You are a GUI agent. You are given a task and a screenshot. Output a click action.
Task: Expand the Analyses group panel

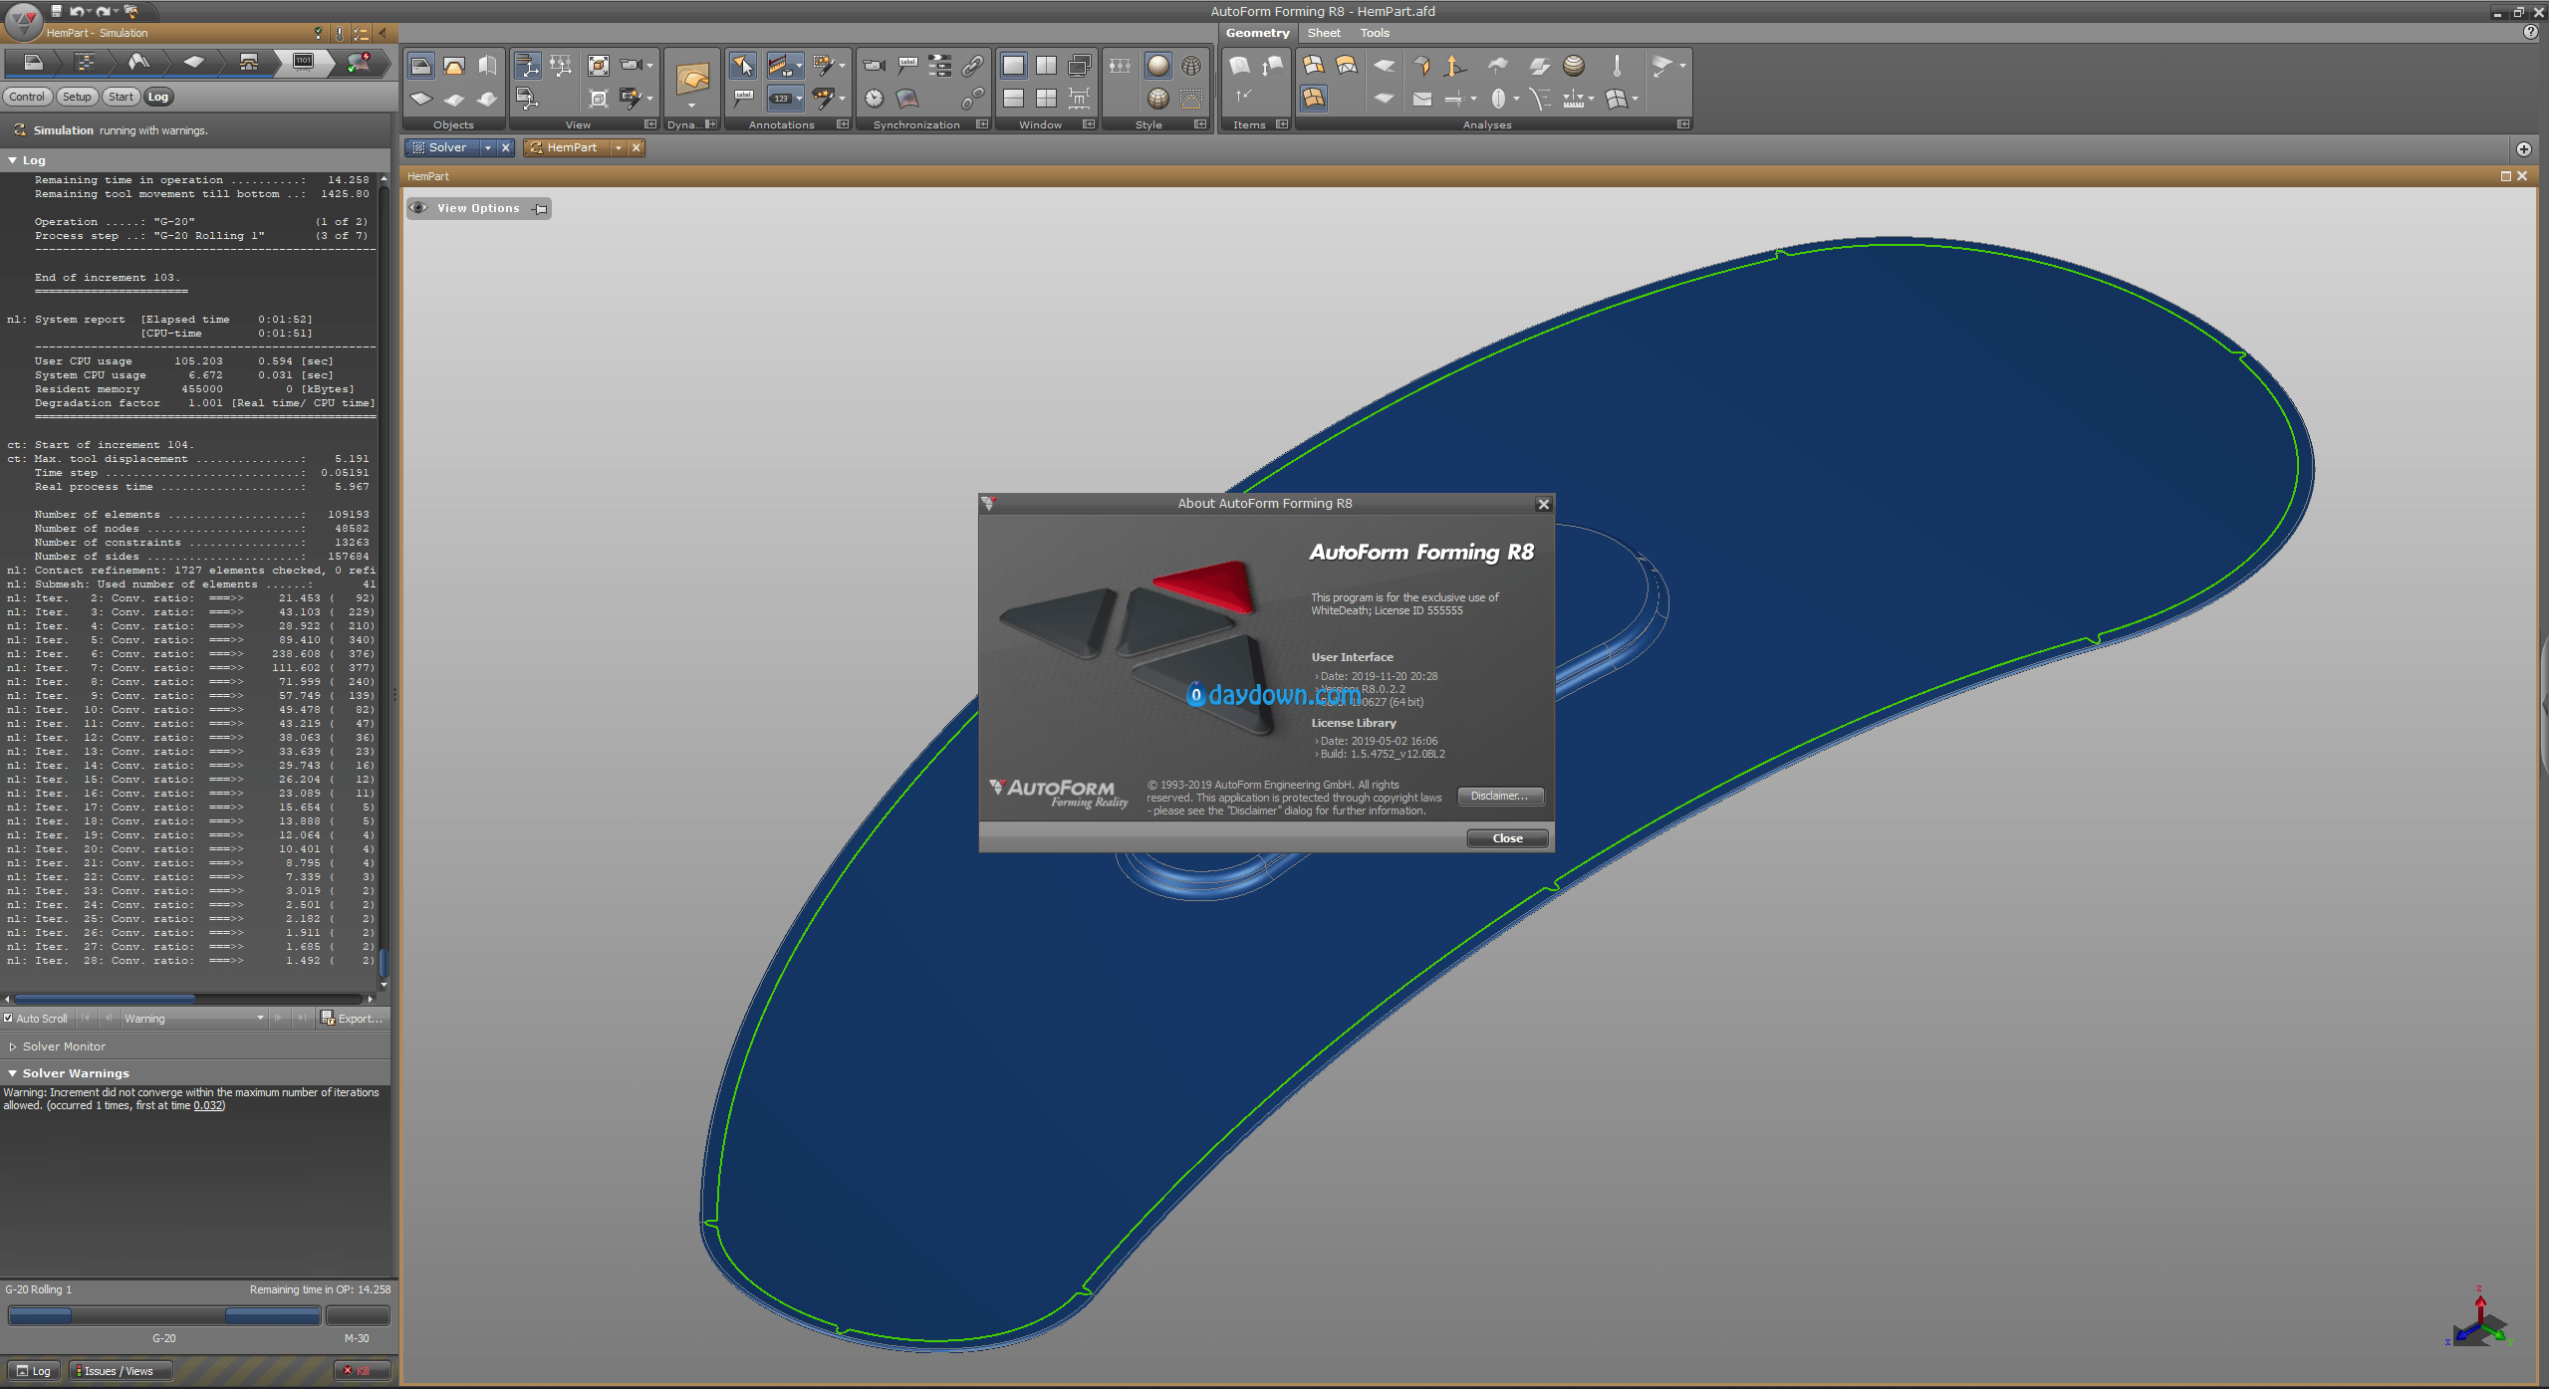(x=1683, y=124)
